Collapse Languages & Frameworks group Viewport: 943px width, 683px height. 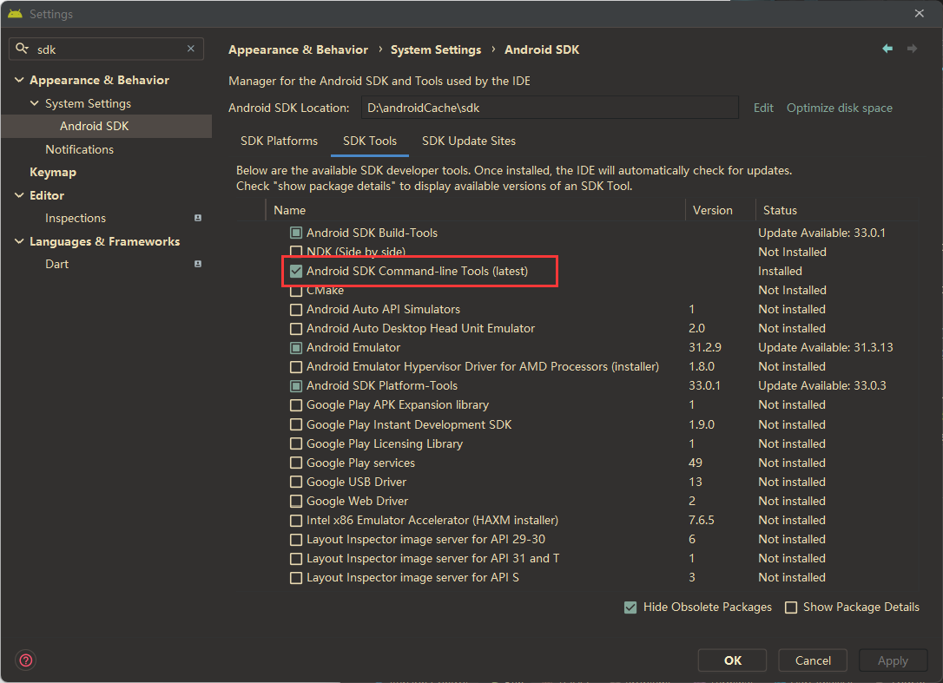19,241
